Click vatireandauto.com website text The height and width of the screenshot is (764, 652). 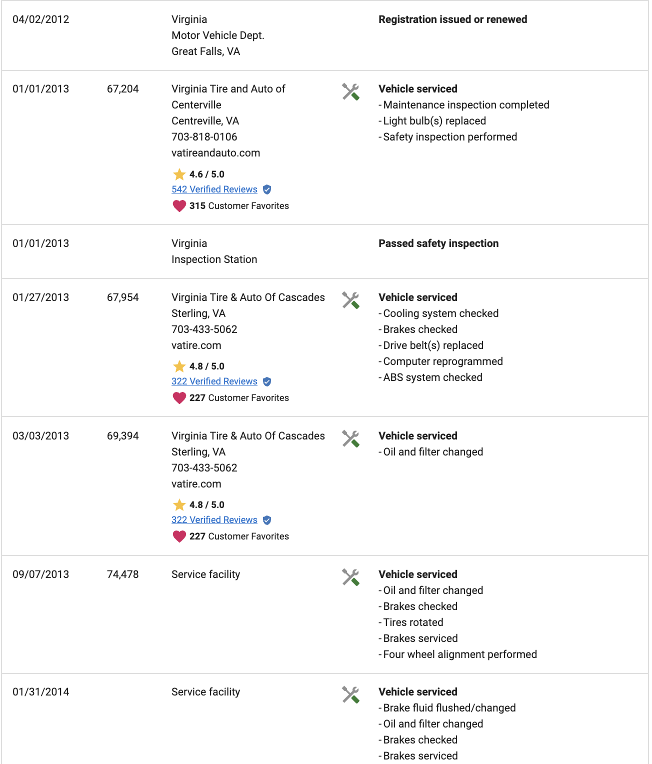point(216,153)
